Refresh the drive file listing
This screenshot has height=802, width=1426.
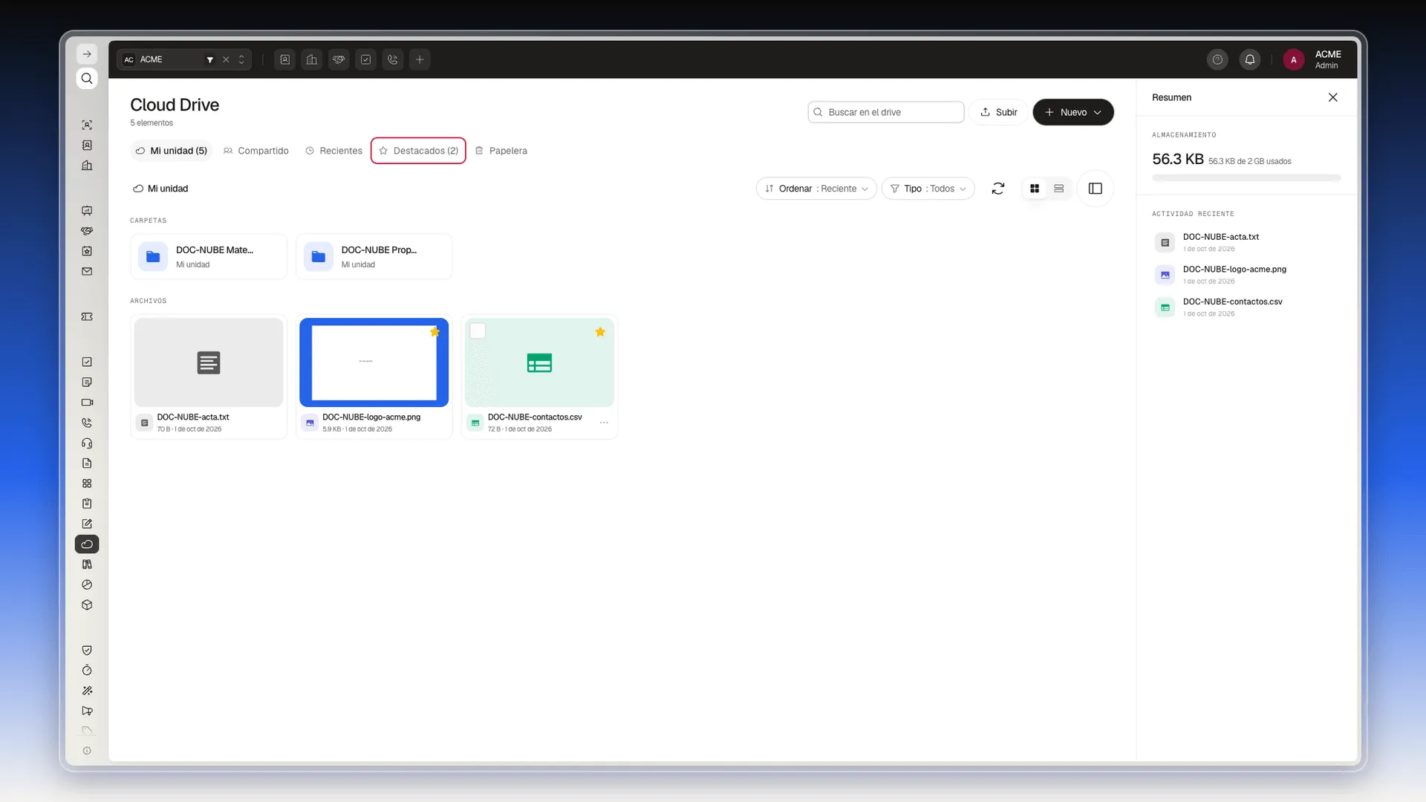998,189
